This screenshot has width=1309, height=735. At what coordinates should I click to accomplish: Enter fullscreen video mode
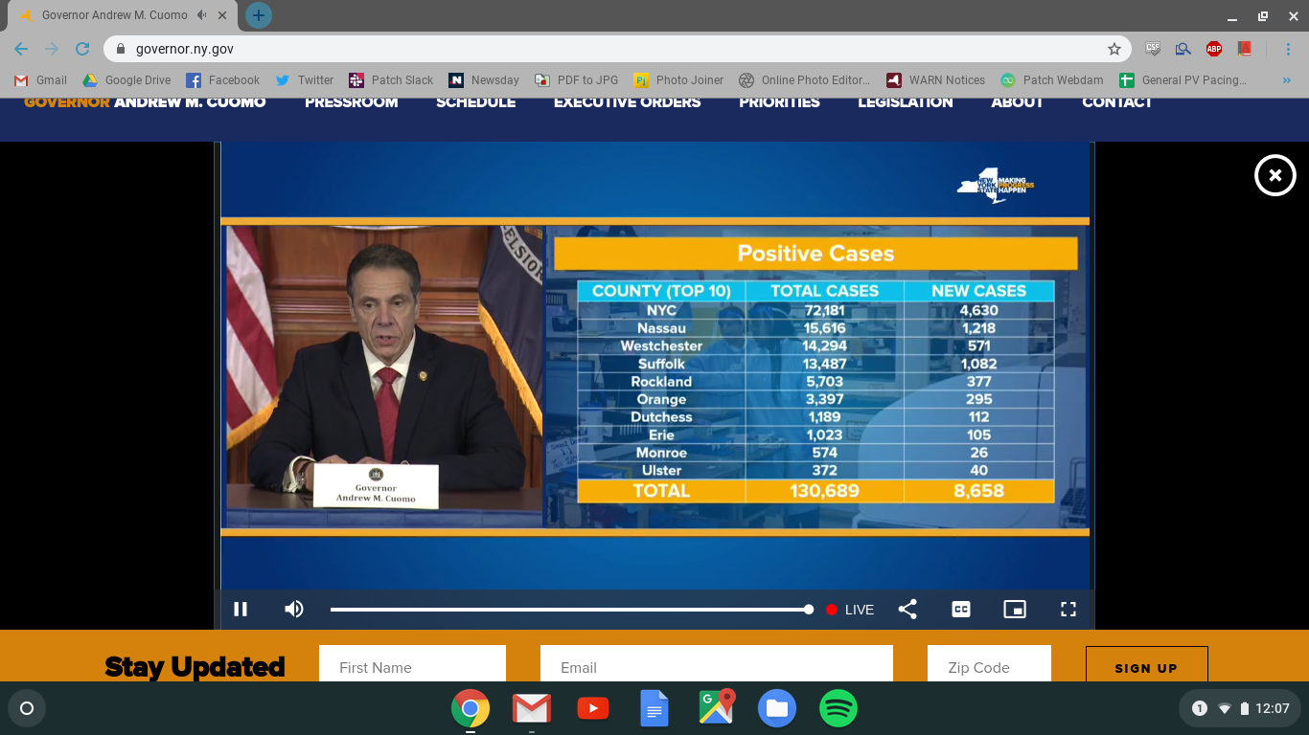[x=1068, y=610]
